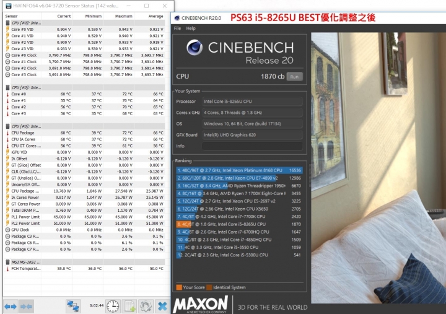Viewport: 446px width, 314px height.
Task: Select the CPU IA Cores row
Action: [x=85, y=139]
